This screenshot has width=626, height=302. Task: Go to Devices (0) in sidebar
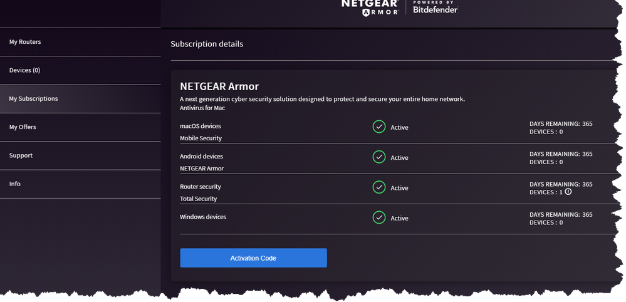tap(24, 70)
